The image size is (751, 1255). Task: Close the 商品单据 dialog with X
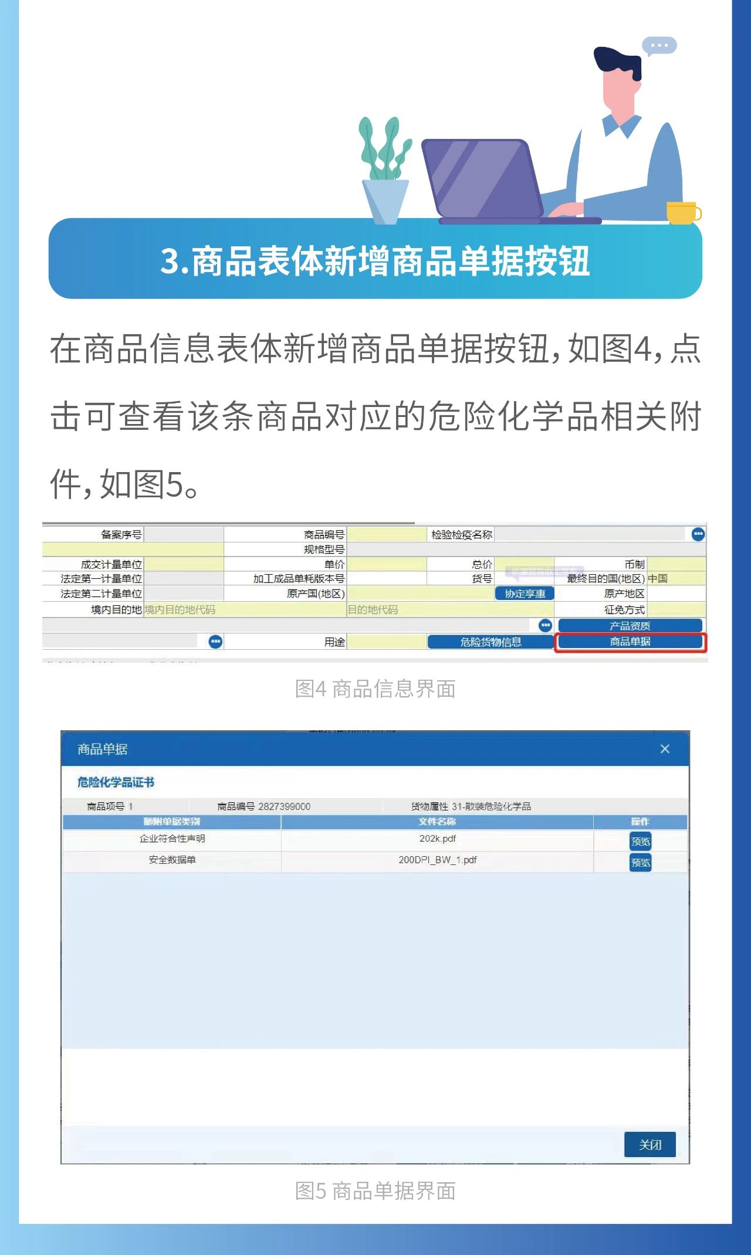pos(665,749)
